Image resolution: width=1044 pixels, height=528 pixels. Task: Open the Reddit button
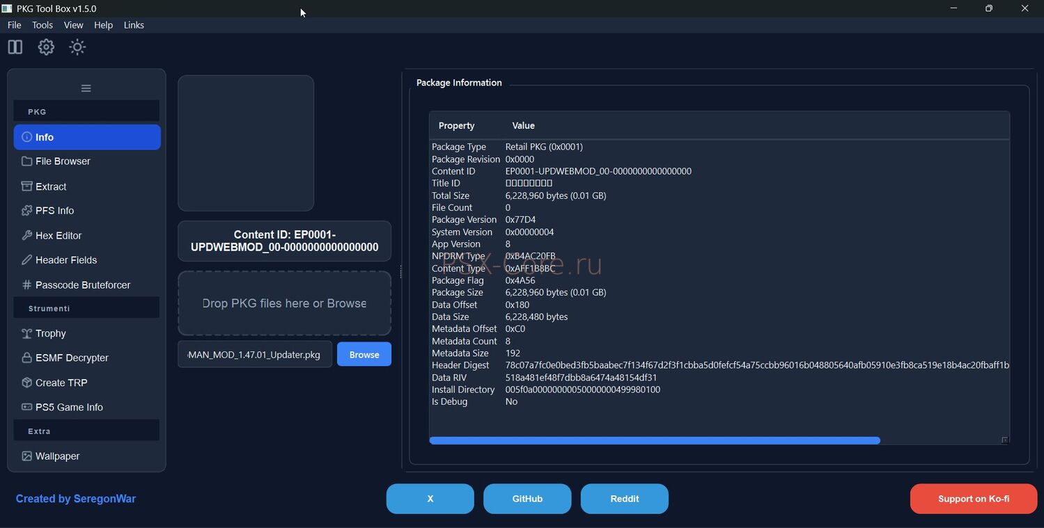(x=625, y=499)
